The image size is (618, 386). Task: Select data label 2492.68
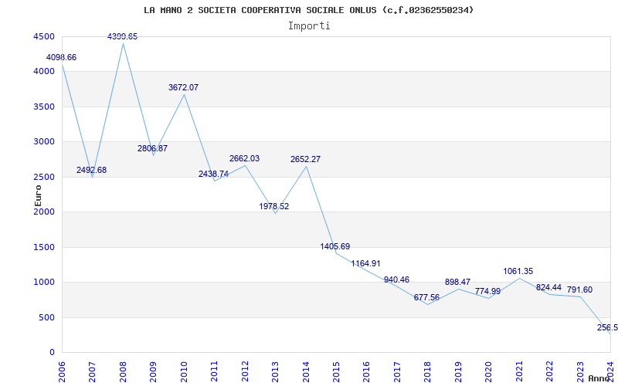91,170
